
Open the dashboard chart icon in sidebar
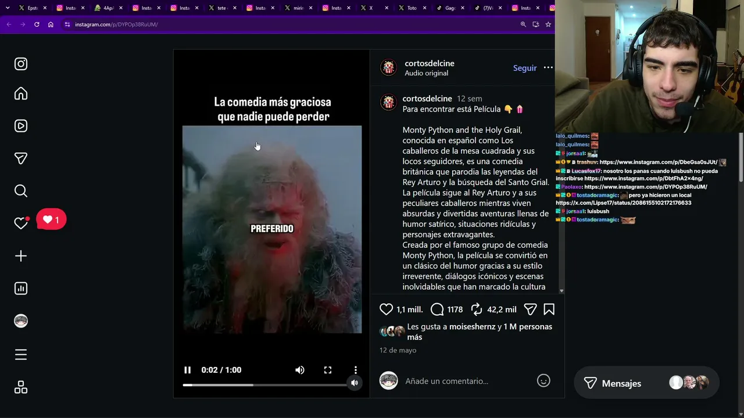pyautogui.click(x=21, y=289)
